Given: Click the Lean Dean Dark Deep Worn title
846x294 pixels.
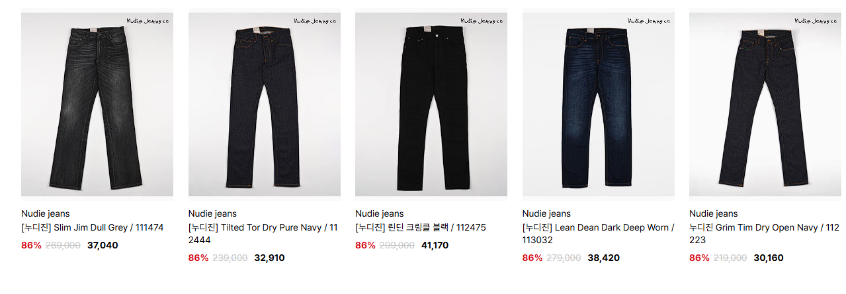Looking at the screenshot, I should click(x=598, y=234).
